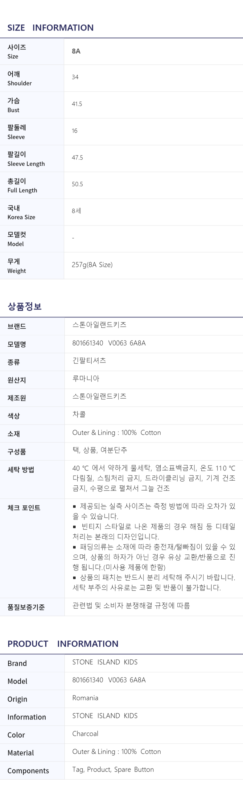Click the 상품정보 section heading
The width and height of the screenshot is (243, 800).
pyautogui.click(x=25, y=306)
